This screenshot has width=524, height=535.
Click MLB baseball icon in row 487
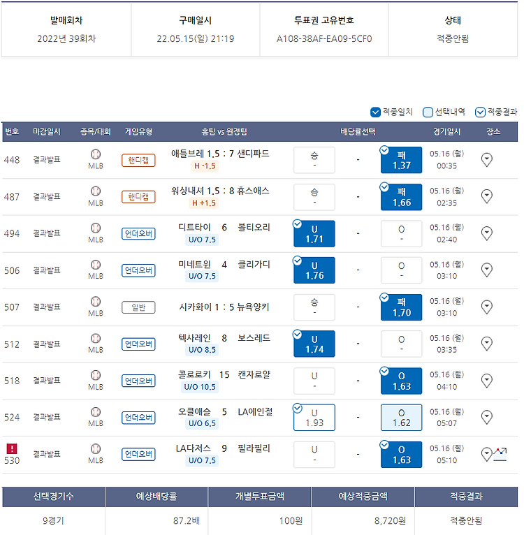click(x=96, y=191)
